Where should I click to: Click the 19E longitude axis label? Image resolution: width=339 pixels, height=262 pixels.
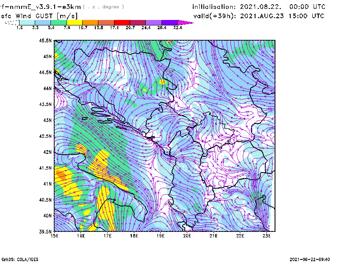tap(161, 236)
